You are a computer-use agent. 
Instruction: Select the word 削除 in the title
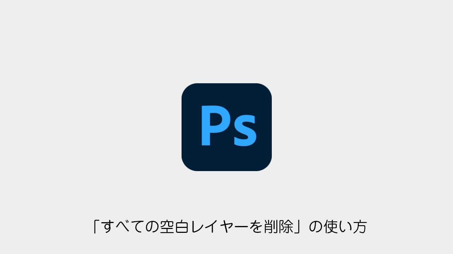[x=279, y=227]
